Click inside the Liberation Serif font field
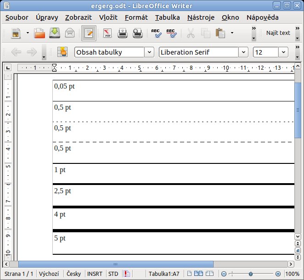The image size is (304, 280). tap(198, 52)
